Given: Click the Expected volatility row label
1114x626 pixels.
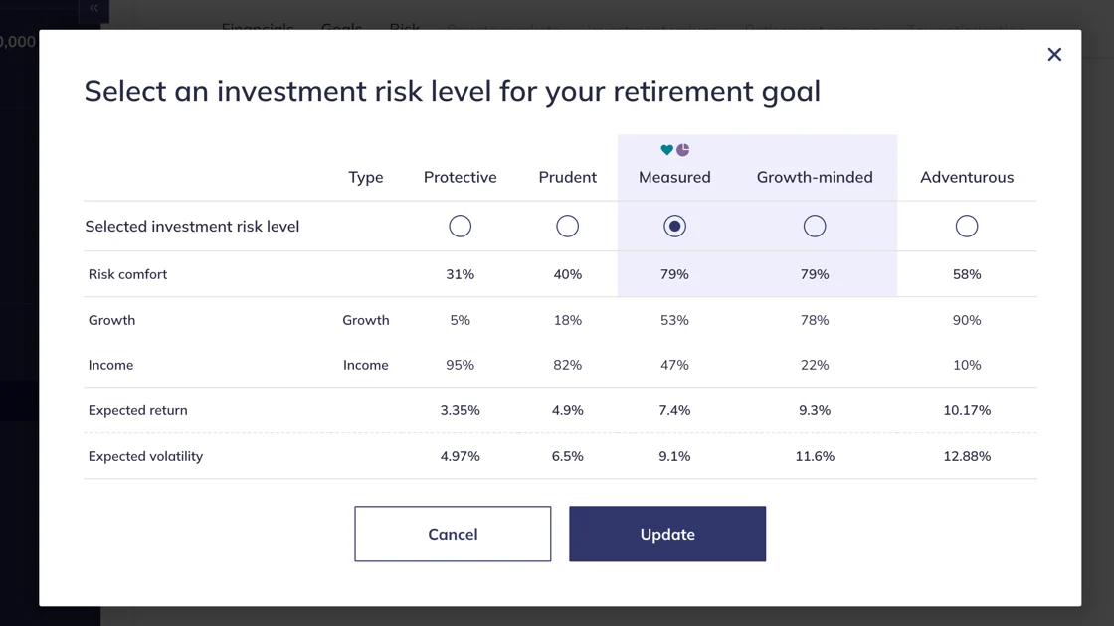Looking at the screenshot, I should pyautogui.click(x=145, y=456).
